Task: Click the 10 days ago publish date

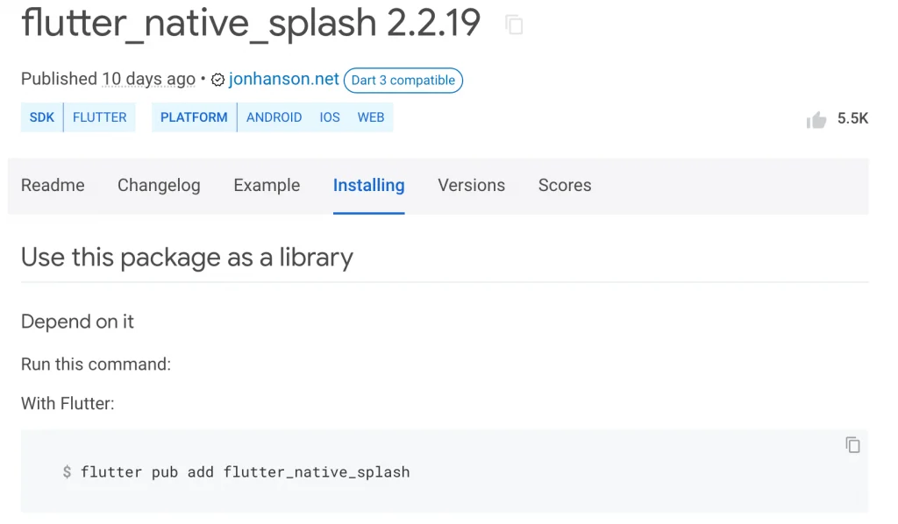Action: pos(148,79)
